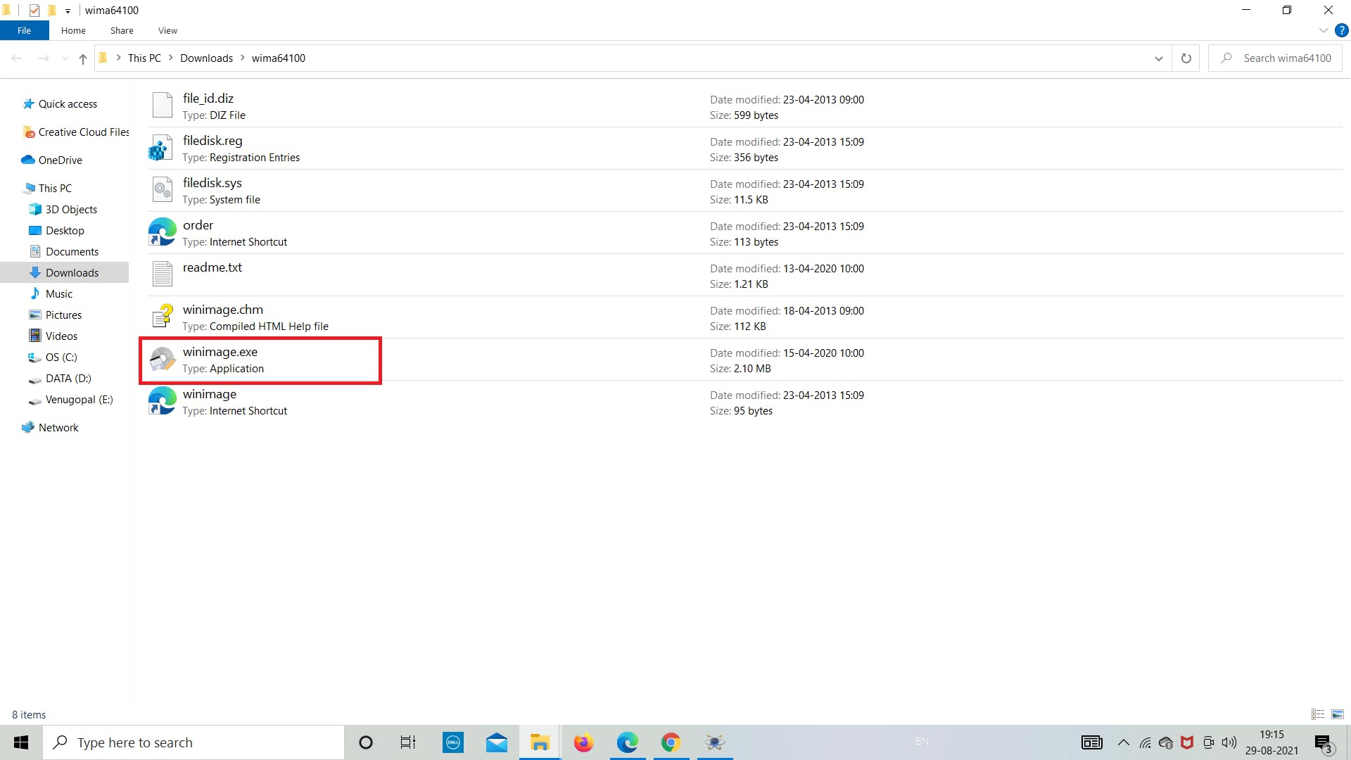Select the readme.txt document icon
Viewport: 1351px width, 760px height.
coord(163,274)
